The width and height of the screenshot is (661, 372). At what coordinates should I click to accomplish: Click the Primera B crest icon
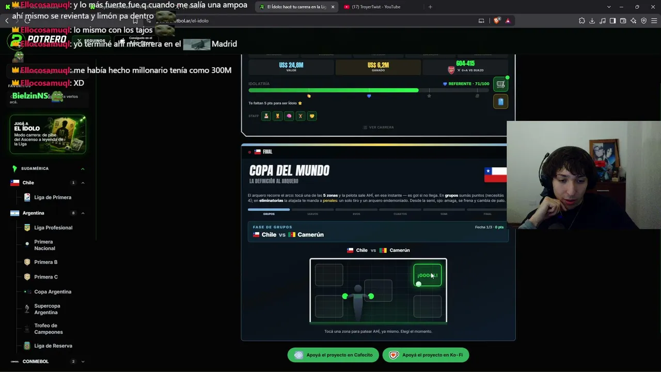(27, 262)
